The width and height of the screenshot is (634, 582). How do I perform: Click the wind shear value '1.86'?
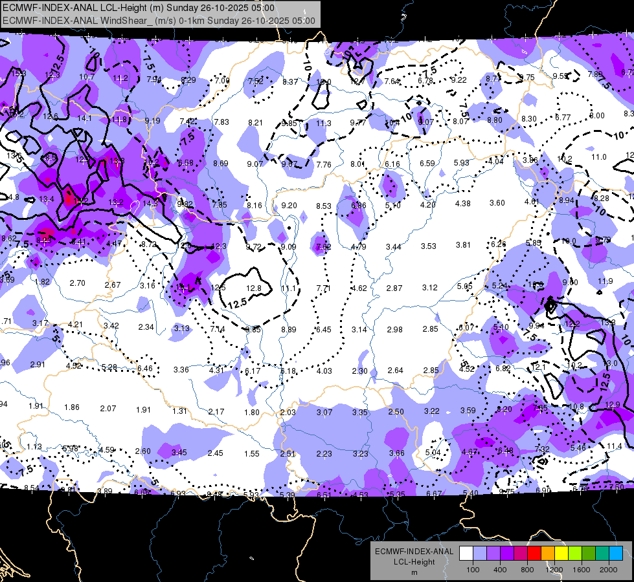click(72, 407)
